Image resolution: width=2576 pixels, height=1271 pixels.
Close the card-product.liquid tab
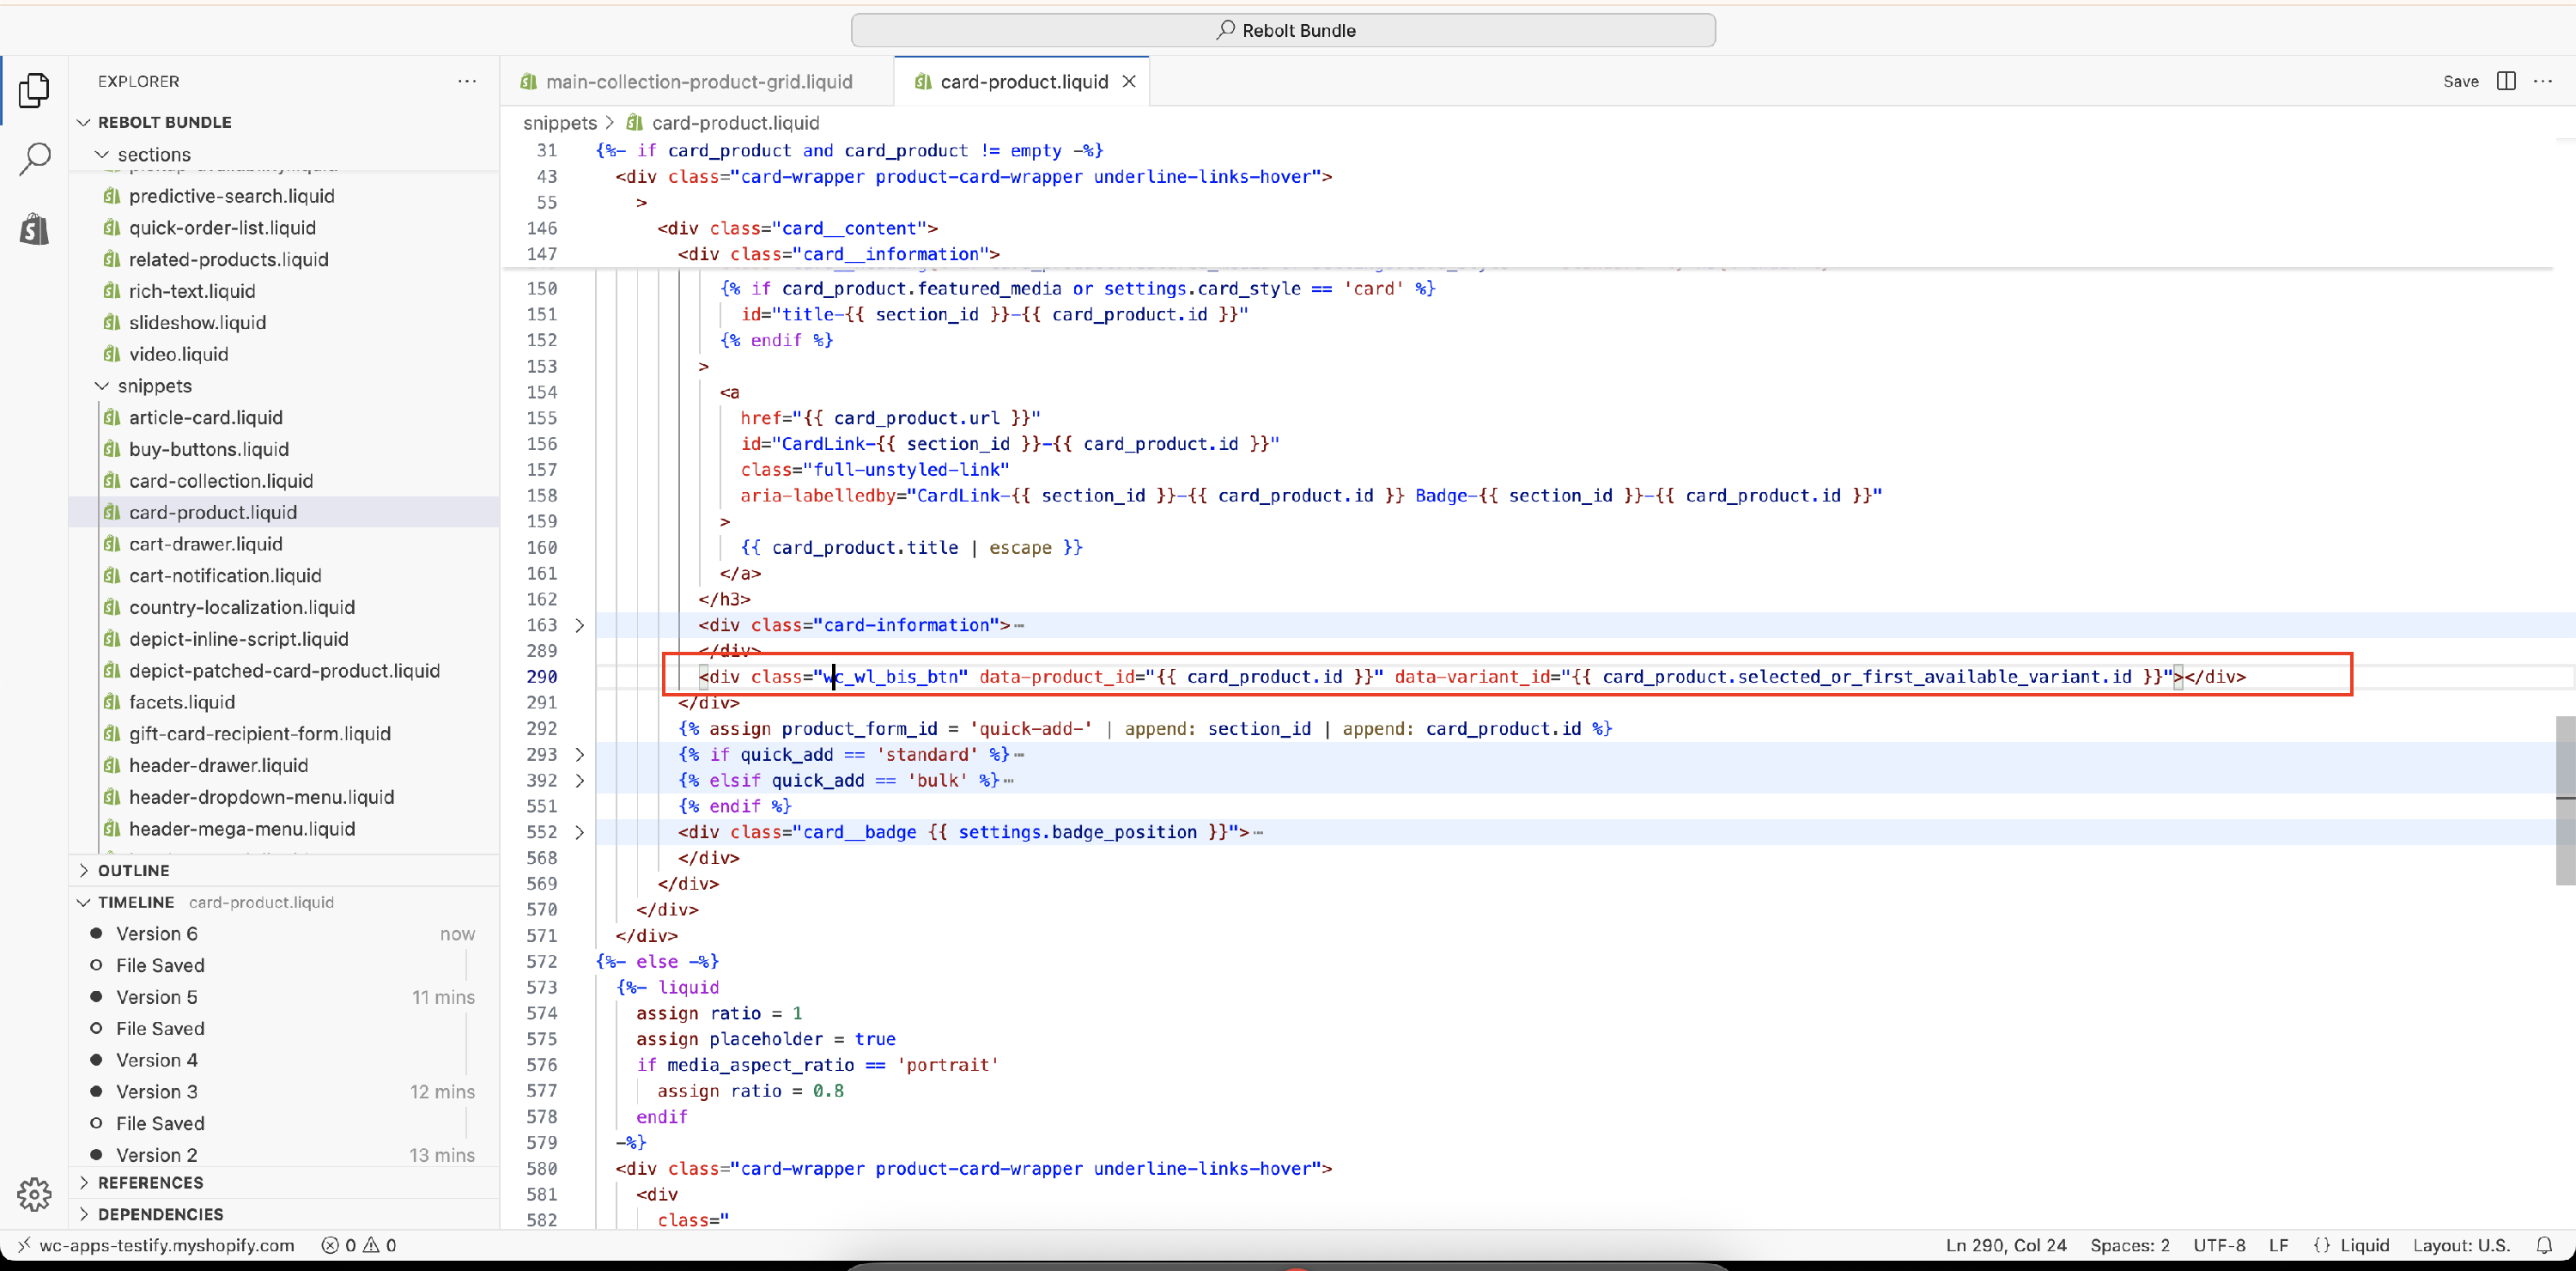click(x=1129, y=82)
